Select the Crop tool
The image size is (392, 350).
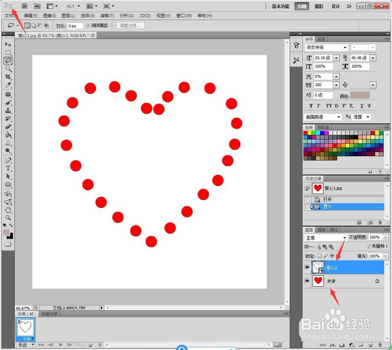8,77
